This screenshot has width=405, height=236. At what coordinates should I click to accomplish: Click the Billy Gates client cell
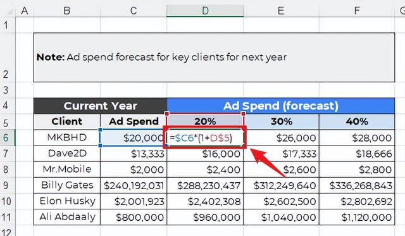67,185
